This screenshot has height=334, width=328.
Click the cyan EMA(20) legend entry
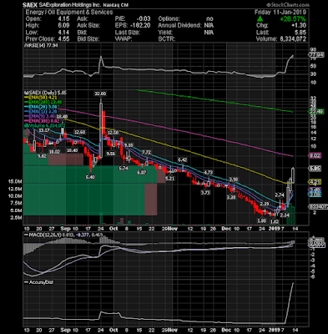tap(41, 107)
